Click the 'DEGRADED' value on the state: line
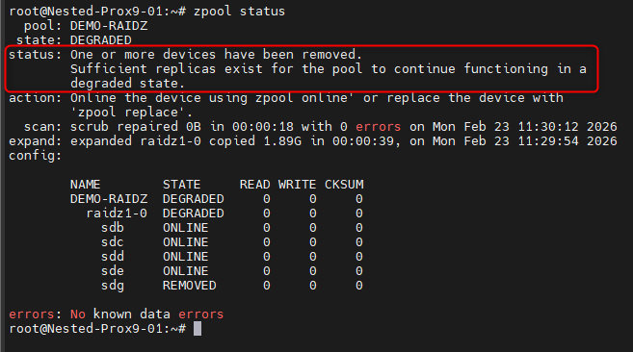The width and height of the screenshot is (633, 352). [x=101, y=40]
